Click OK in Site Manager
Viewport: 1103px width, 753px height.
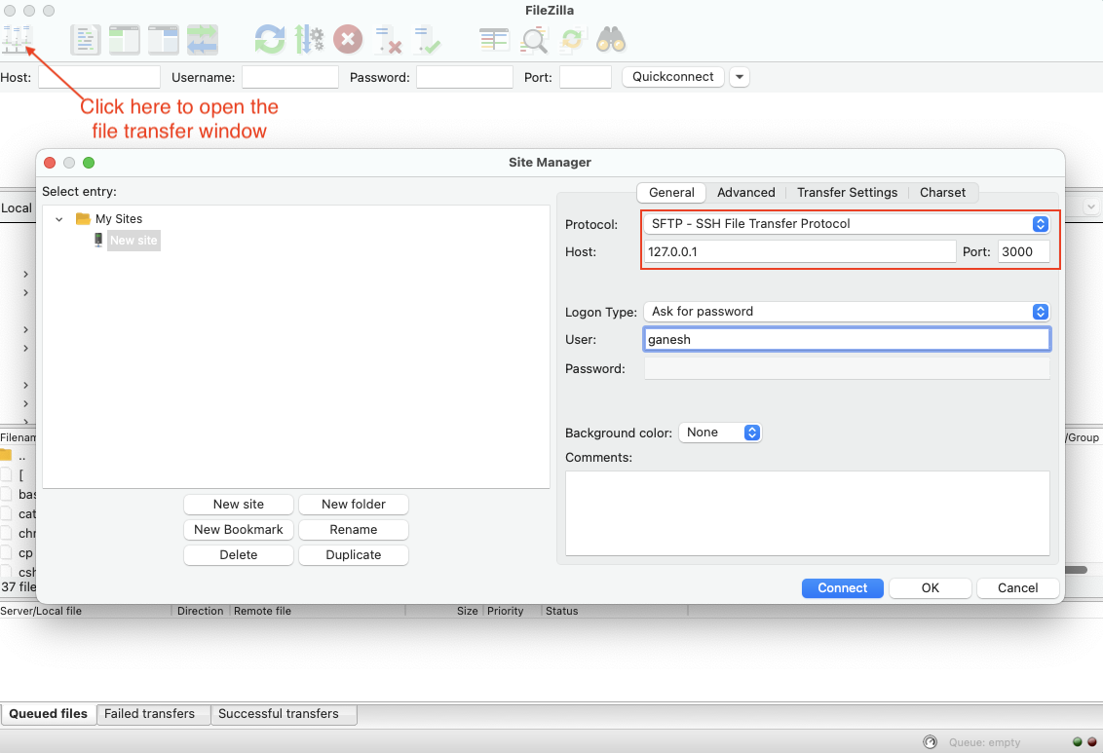(x=930, y=587)
